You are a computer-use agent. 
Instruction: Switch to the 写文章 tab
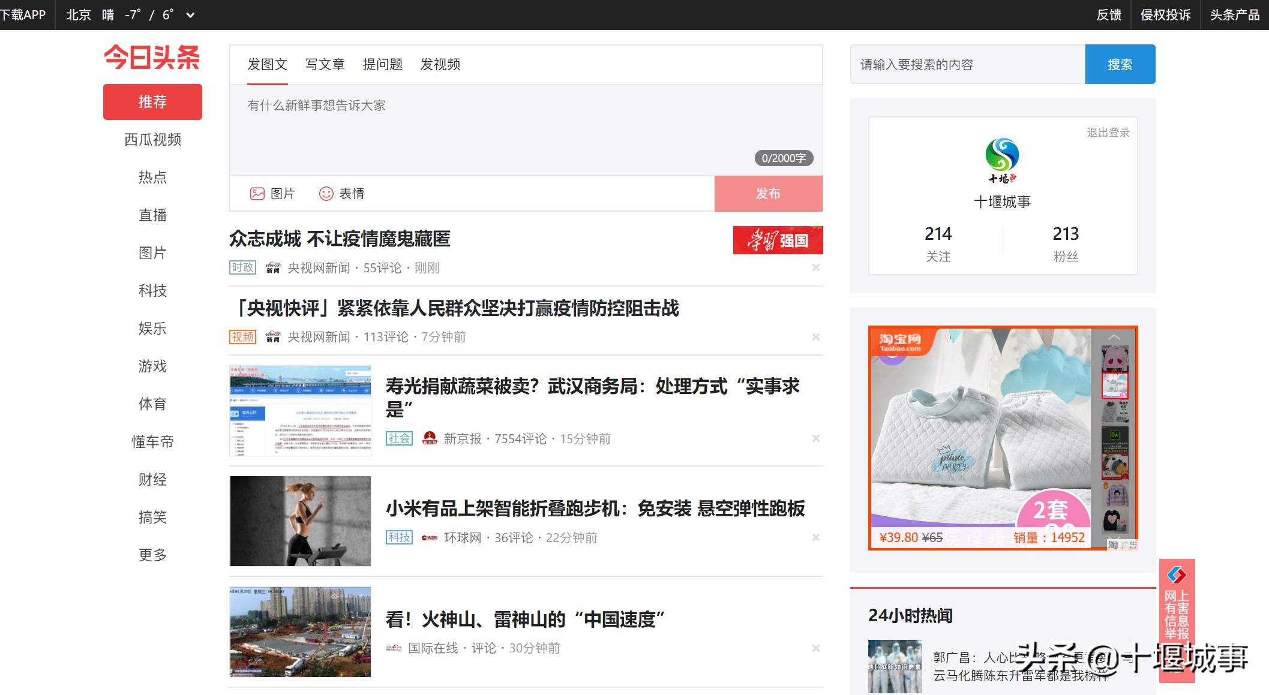(x=325, y=64)
